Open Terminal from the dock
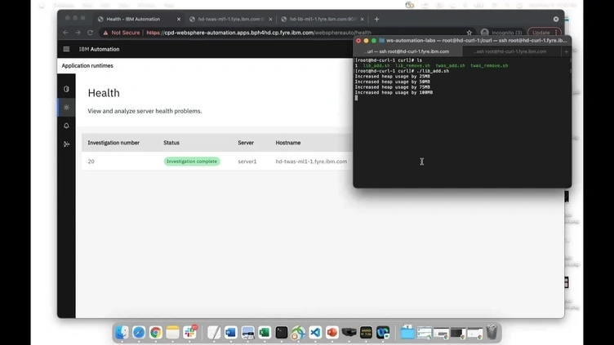The height and width of the screenshot is (345, 614). click(281, 333)
